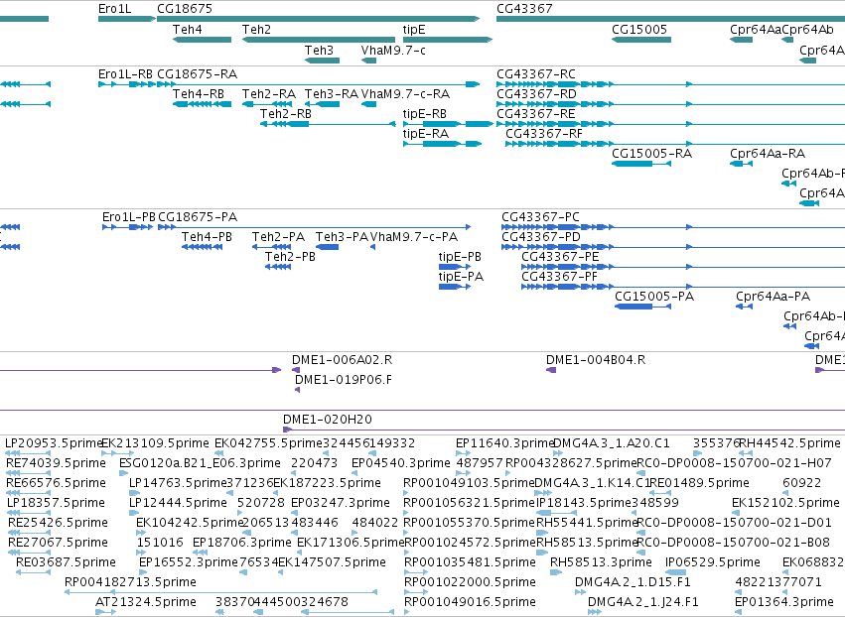Click the RC0-DP0008-150700-021-H07 label
Viewport: 845px width, 617px height.
coord(734,463)
